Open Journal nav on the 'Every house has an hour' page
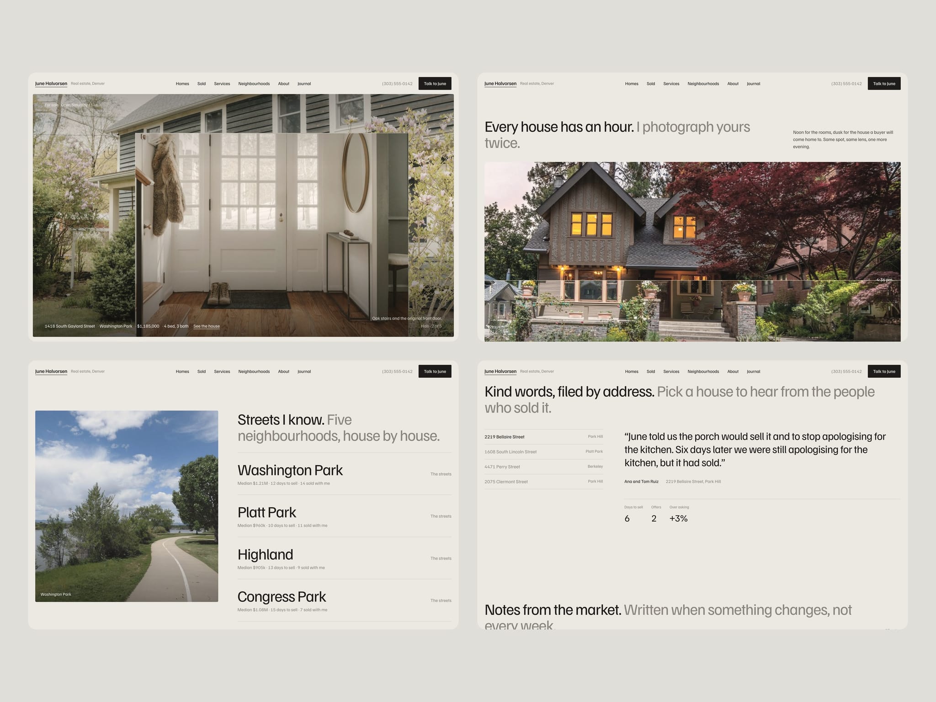This screenshot has width=936, height=702. [x=754, y=84]
